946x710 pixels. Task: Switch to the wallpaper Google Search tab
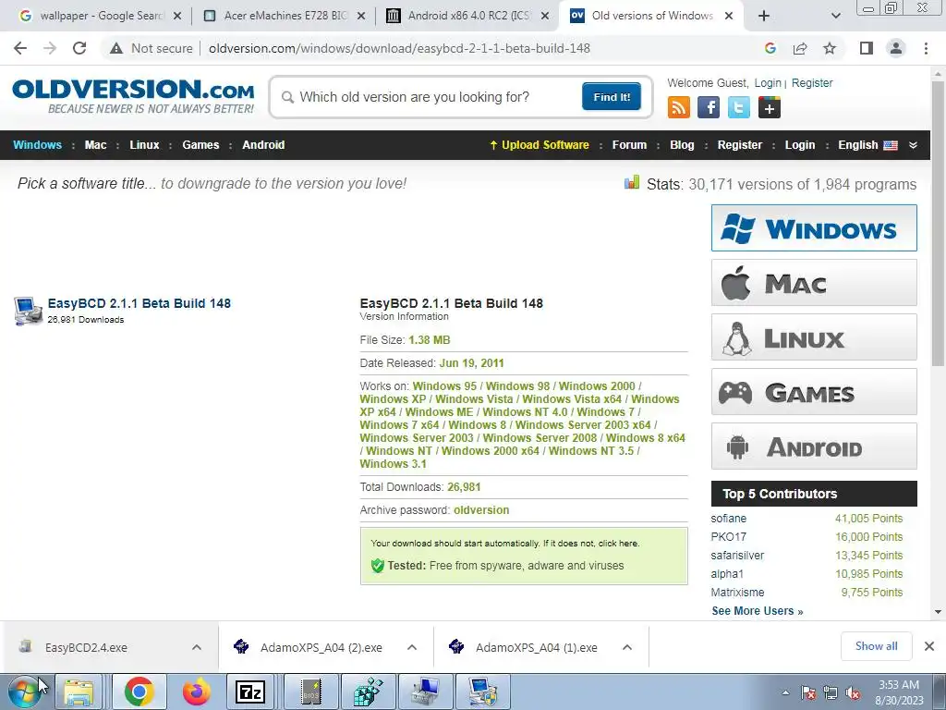(x=100, y=16)
